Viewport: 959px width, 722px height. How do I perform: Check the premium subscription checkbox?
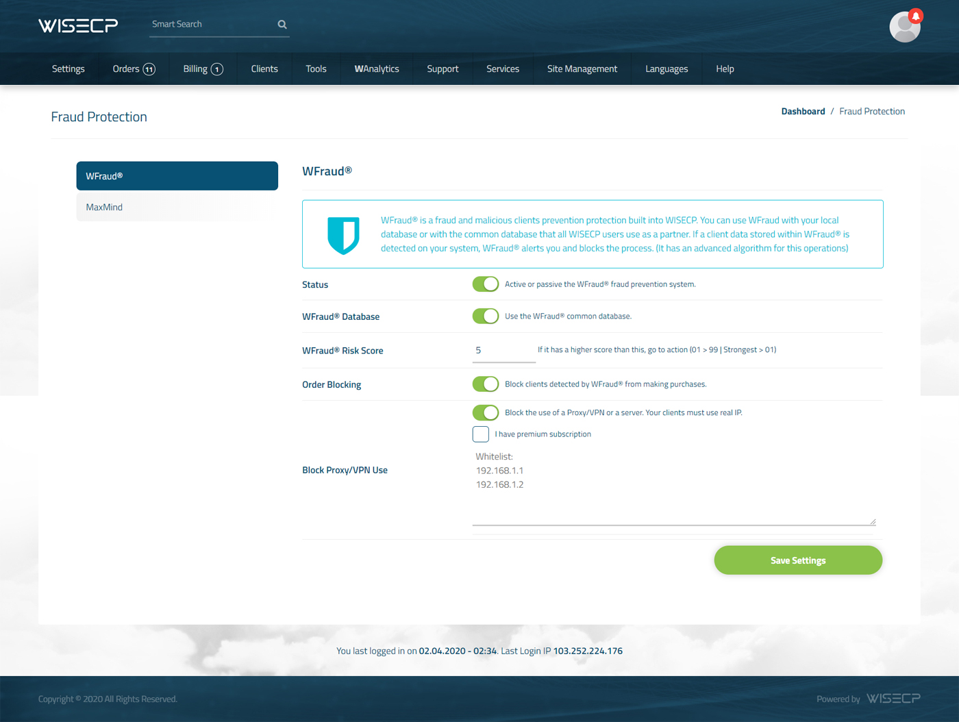coord(481,434)
